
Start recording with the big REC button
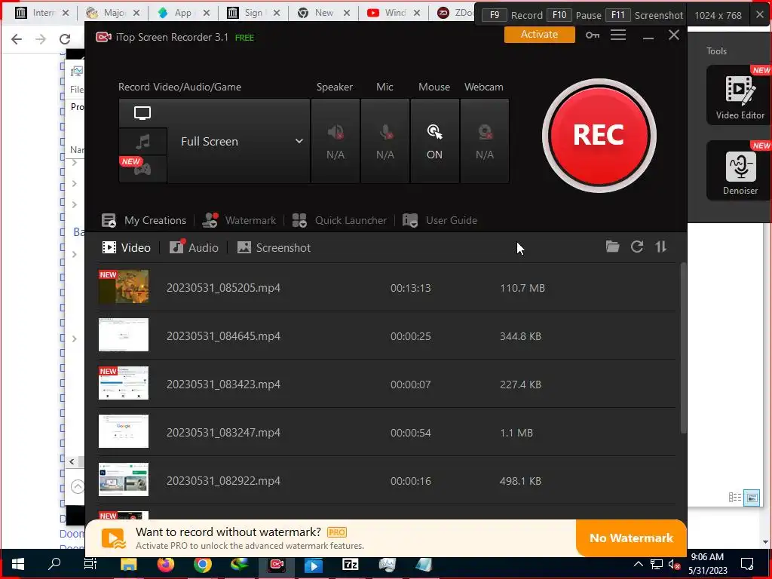[599, 136]
